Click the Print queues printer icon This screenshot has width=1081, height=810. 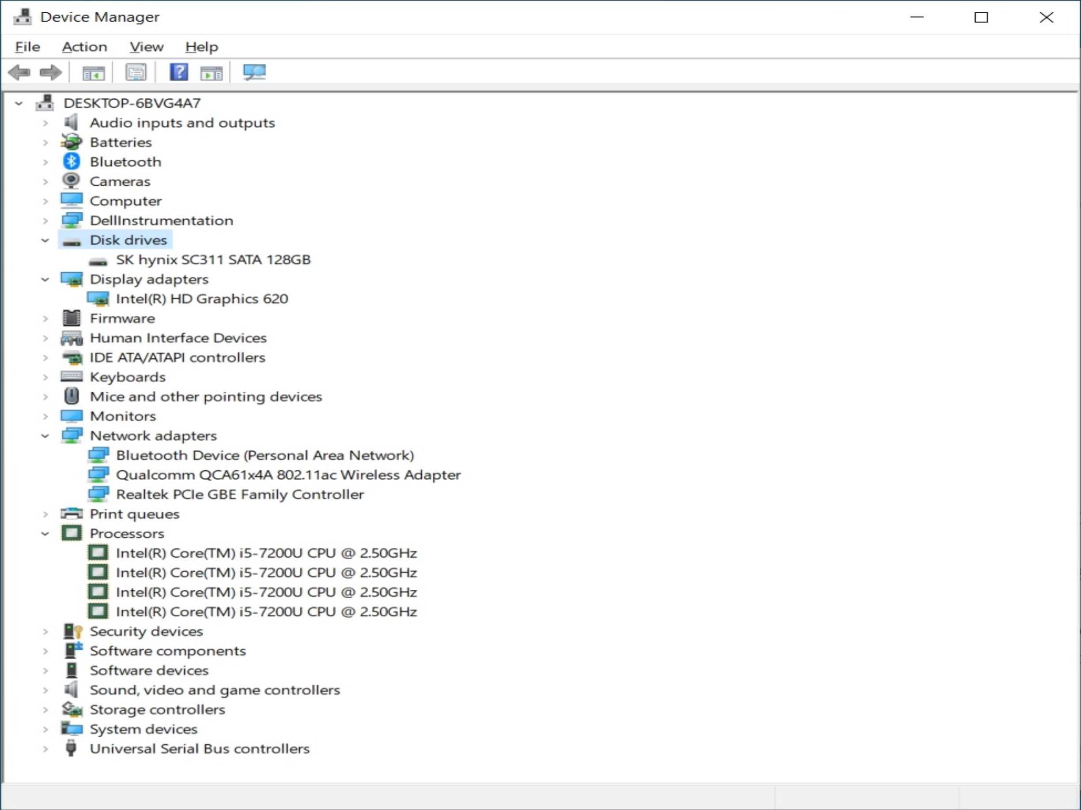coord(72,514)
